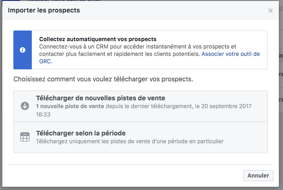The height and width of the screenshot is (190, 283).
Task: Select 'Télécharger de nouvelles pistes de vente' title
Action: (100, 98)
